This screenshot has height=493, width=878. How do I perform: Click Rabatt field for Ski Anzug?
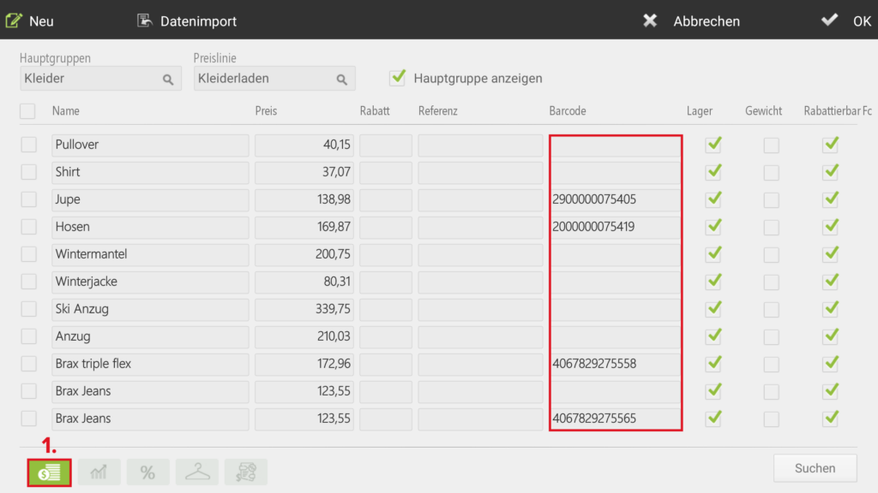[386, 309]
